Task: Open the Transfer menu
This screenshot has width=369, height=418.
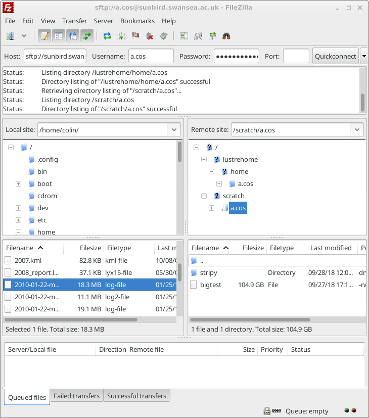Action: 74,21
